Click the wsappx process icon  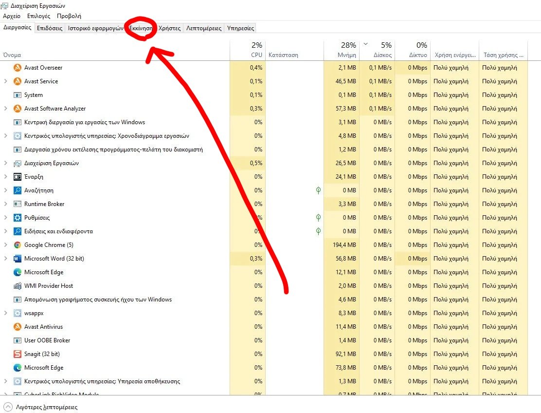(x=17, y=313)
